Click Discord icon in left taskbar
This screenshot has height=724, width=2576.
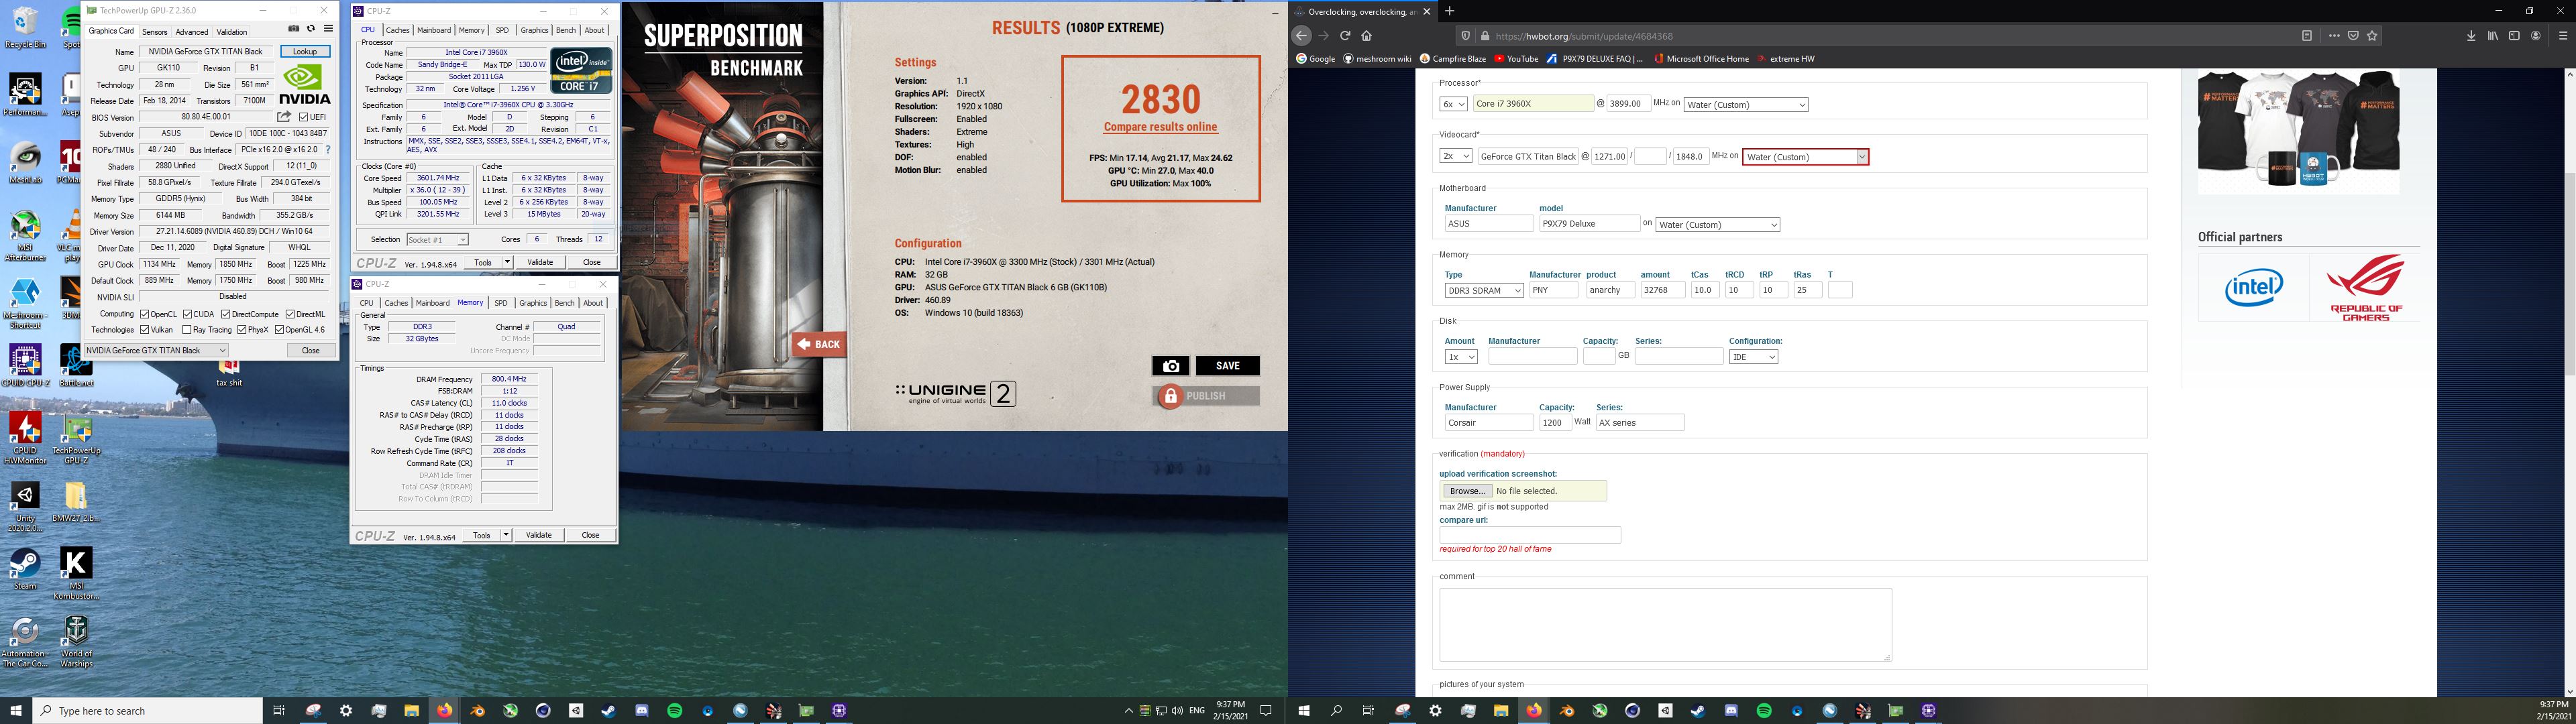641,711
